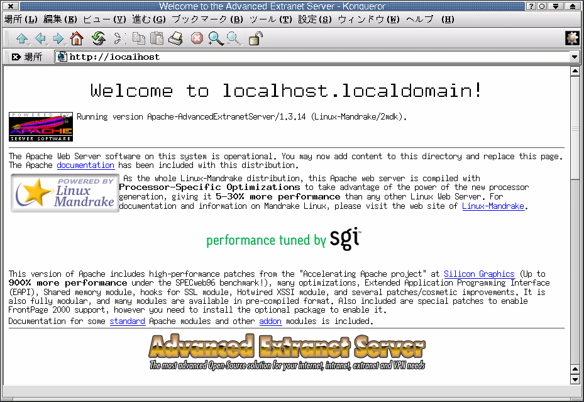Open the ツール (T) menu
Viewport: 584px width, 402px height.
(271, 20)
